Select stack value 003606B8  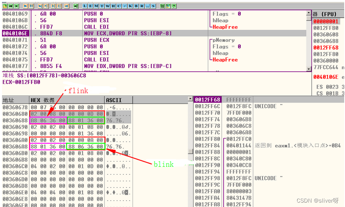point(239,119)
